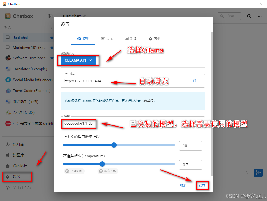The image size is (267, 201).
Task: Click the star icon on Markdown 101
Action: 52,48
